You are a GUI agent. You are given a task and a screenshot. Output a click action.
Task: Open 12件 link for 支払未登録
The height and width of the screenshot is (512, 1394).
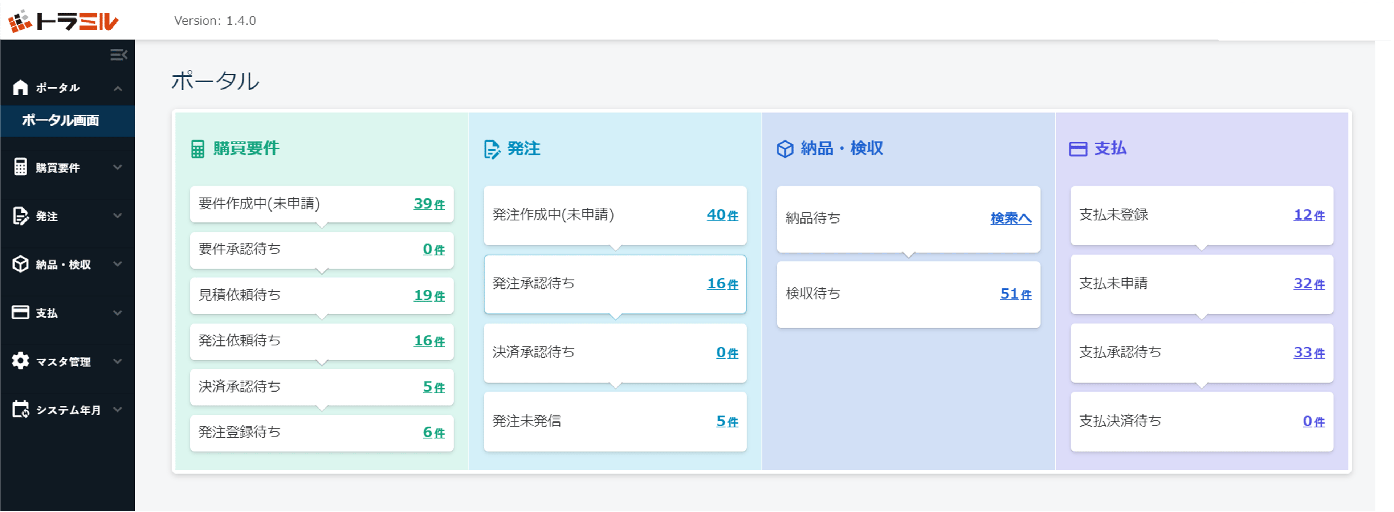(1309, 215)
